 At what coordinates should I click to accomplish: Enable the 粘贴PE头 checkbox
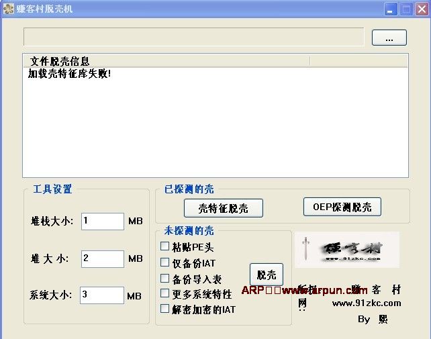(164, 246)
